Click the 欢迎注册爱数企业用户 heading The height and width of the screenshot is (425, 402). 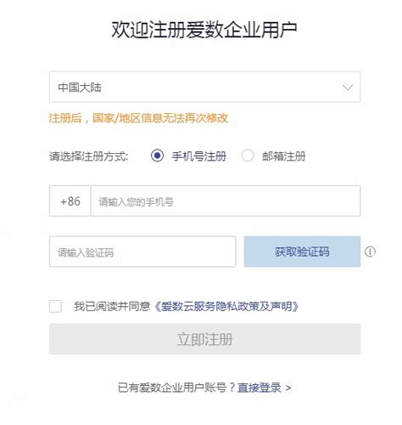pos(204,30)
